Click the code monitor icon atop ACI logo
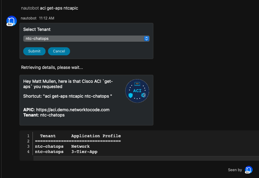This screenshot has width=259, height=178. [x=137, y=84]
